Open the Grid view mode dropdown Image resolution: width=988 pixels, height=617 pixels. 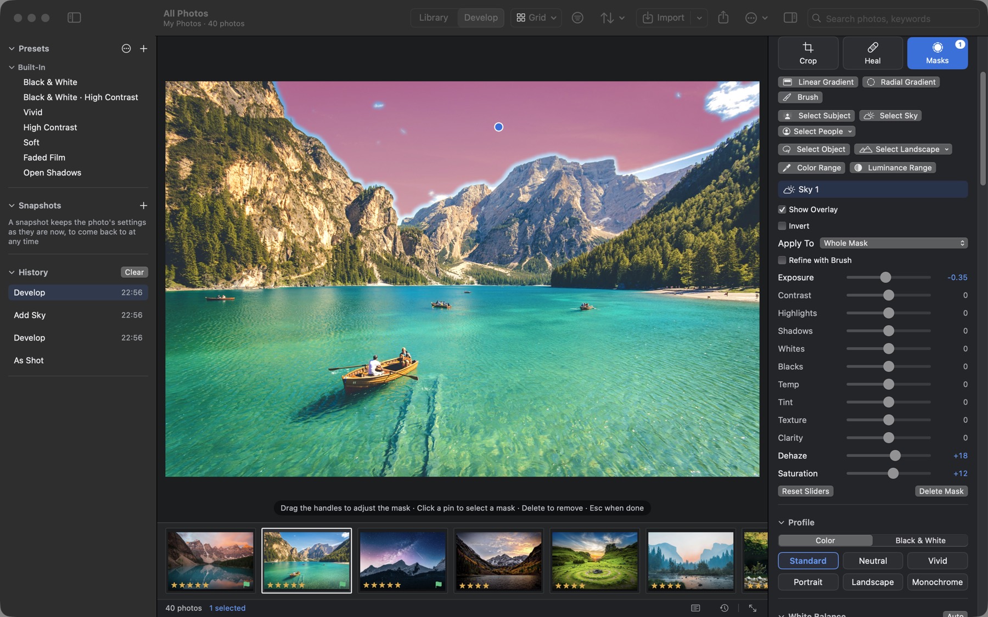click(536, 18)
